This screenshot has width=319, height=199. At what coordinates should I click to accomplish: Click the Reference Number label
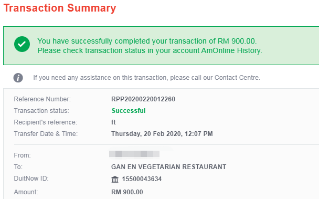(x=42, y=99)
